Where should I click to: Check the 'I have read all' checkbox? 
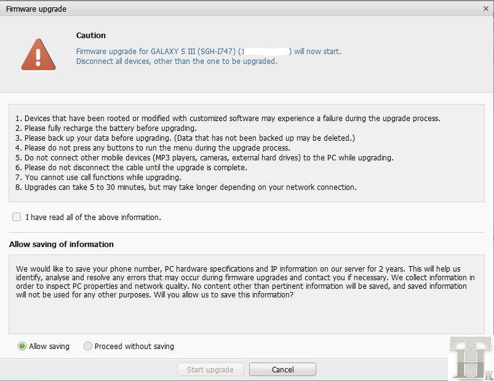coord(17,217)
